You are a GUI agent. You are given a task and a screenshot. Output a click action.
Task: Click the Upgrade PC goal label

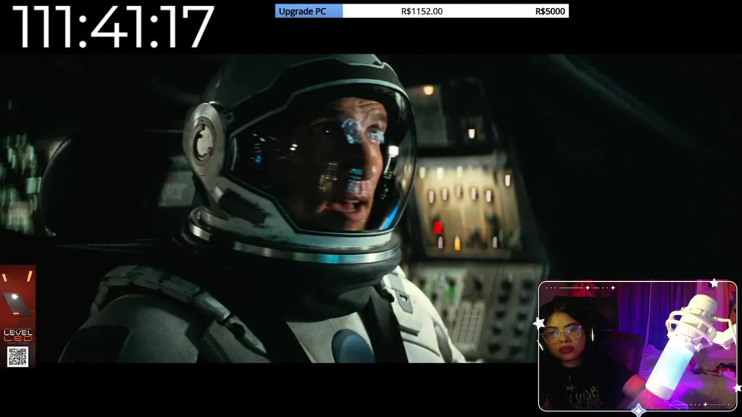point(302,11)
